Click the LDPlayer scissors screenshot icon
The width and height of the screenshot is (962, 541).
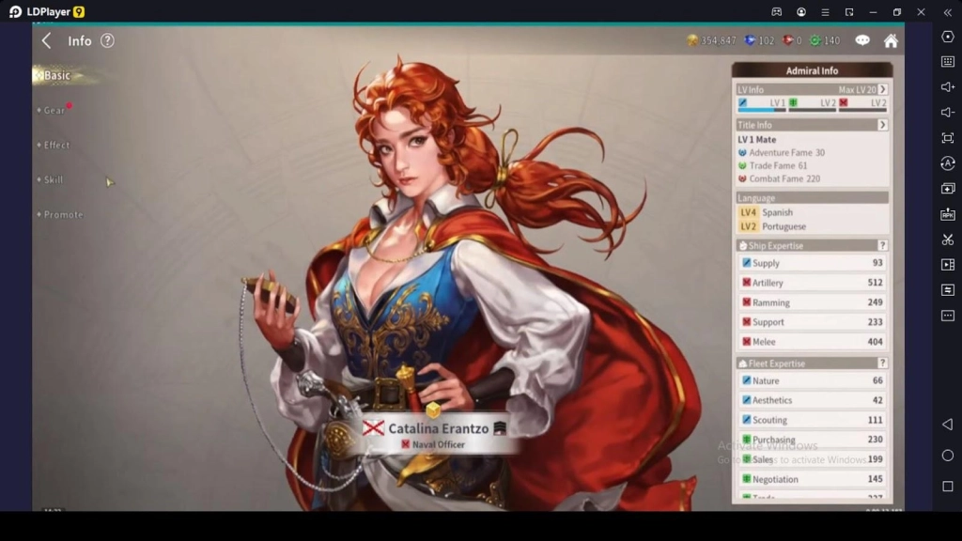[947, 240]
